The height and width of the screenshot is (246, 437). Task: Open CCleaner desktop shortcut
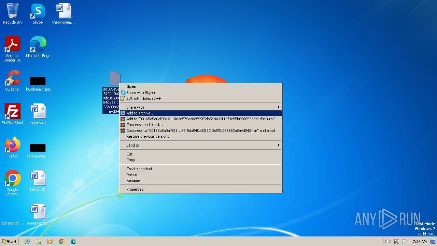[12, 81]
